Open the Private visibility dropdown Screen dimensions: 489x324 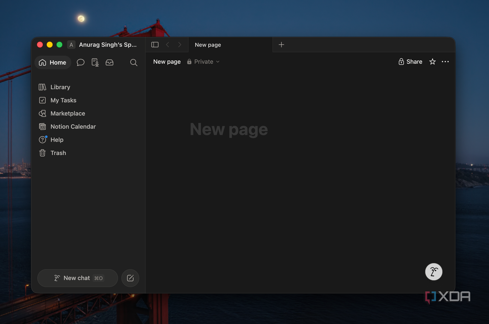click(x=204, y=62)
